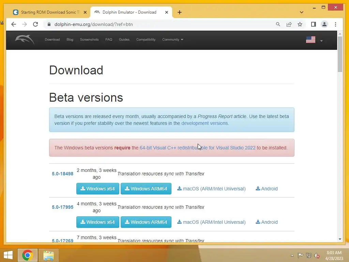Download Windows x64 for 5.0-17995
349x262 pixels.
click(x=98, y=222)
